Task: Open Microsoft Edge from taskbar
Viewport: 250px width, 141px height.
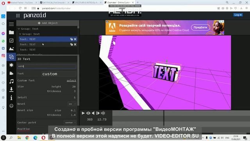Action: click(x=36, y=137)
